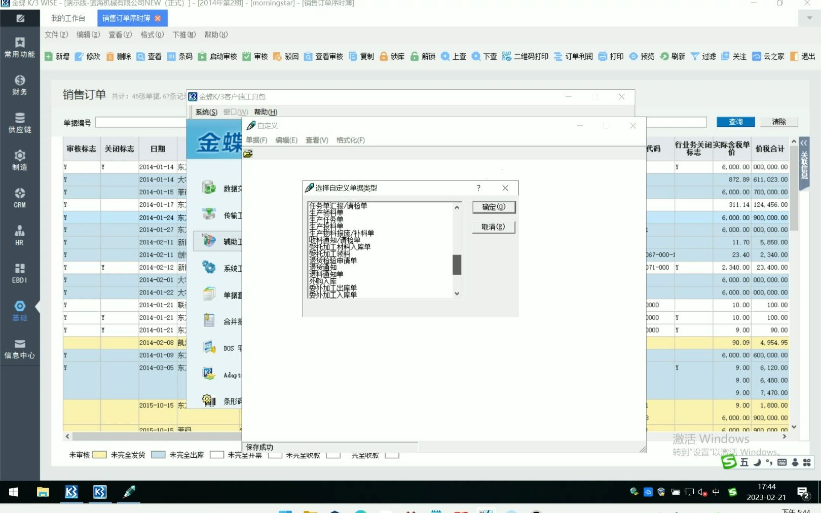The image size is (821, 513).
Task: Click the 上查 toolbar button
Action: pyautogui.click(x=454, y=56)
